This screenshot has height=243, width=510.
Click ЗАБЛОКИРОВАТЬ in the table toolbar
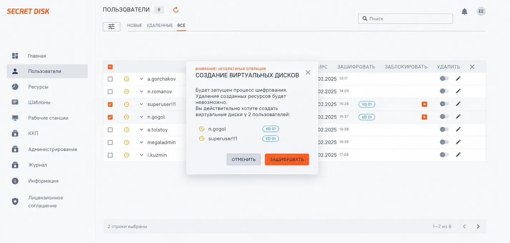(x=406, y=67)
